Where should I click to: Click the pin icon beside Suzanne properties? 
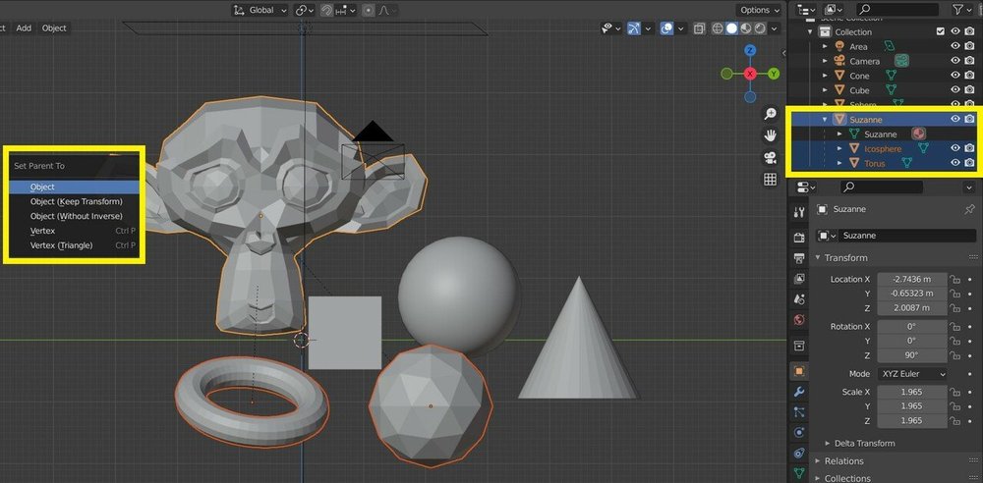point(969,209)
